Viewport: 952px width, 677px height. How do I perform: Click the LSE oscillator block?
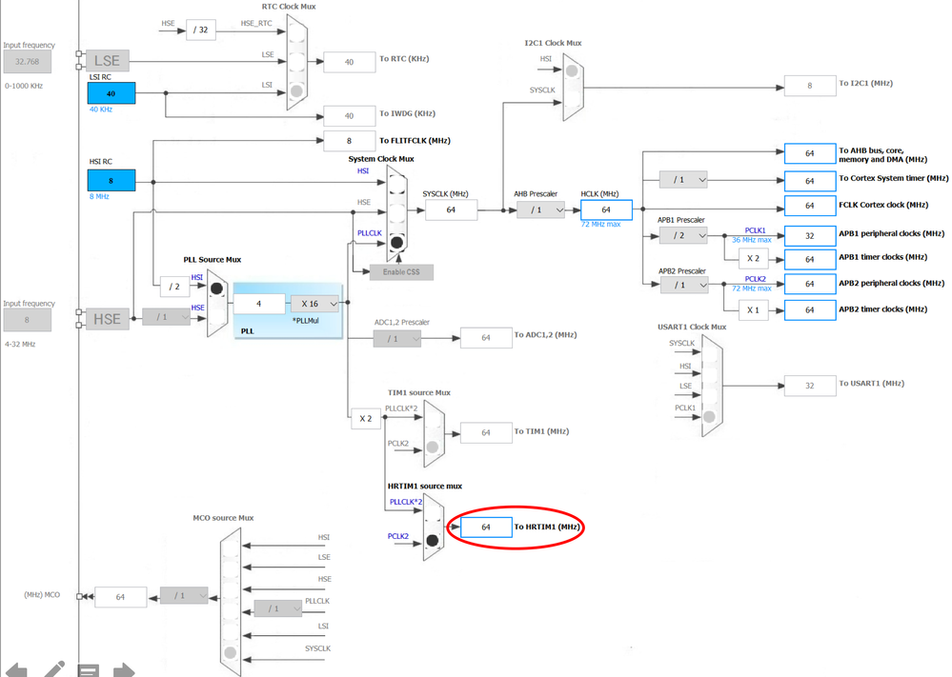click(x=107, y=61)
